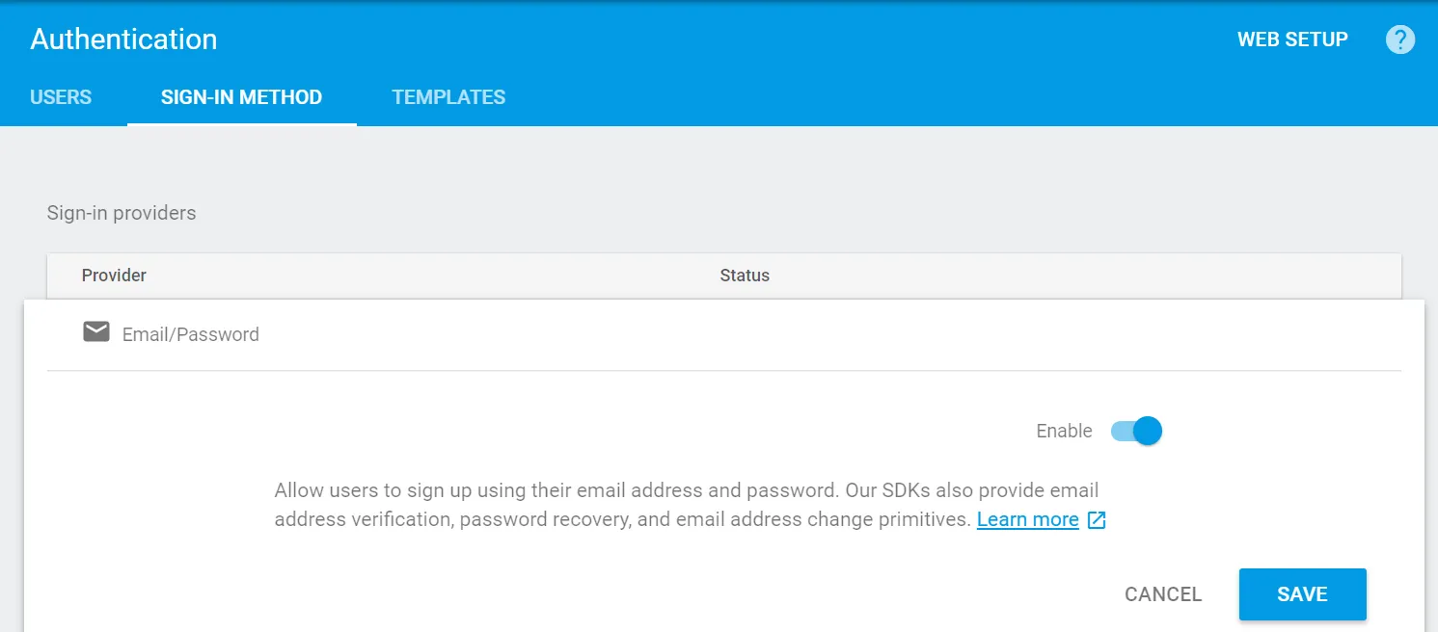Click the external link icon after Learn more

pos(1097,520)
